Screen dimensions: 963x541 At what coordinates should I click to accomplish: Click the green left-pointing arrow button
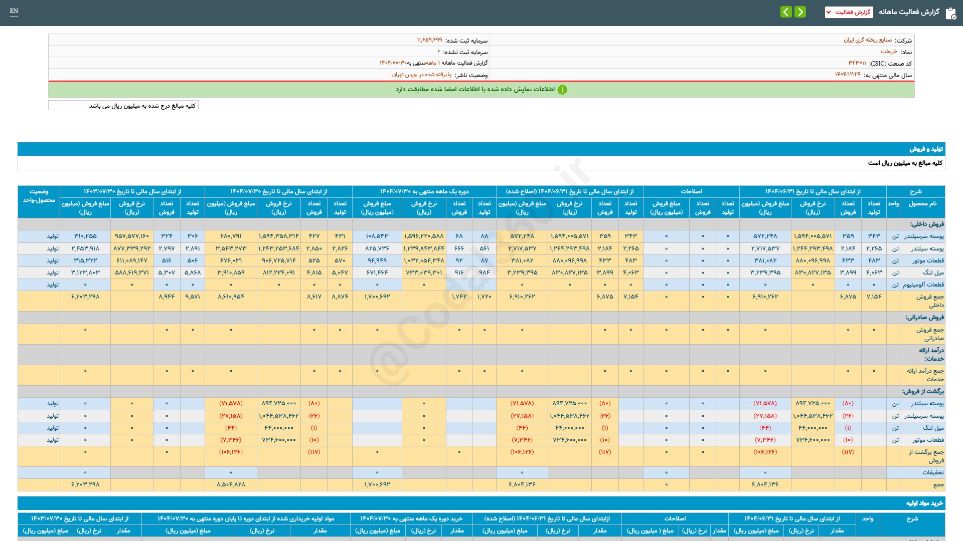click(786, 12)
